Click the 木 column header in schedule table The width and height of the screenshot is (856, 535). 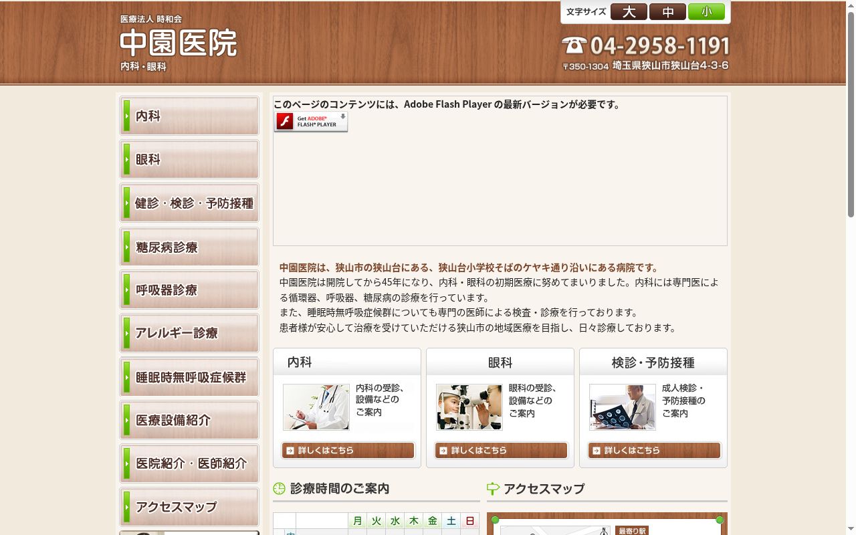414,521
